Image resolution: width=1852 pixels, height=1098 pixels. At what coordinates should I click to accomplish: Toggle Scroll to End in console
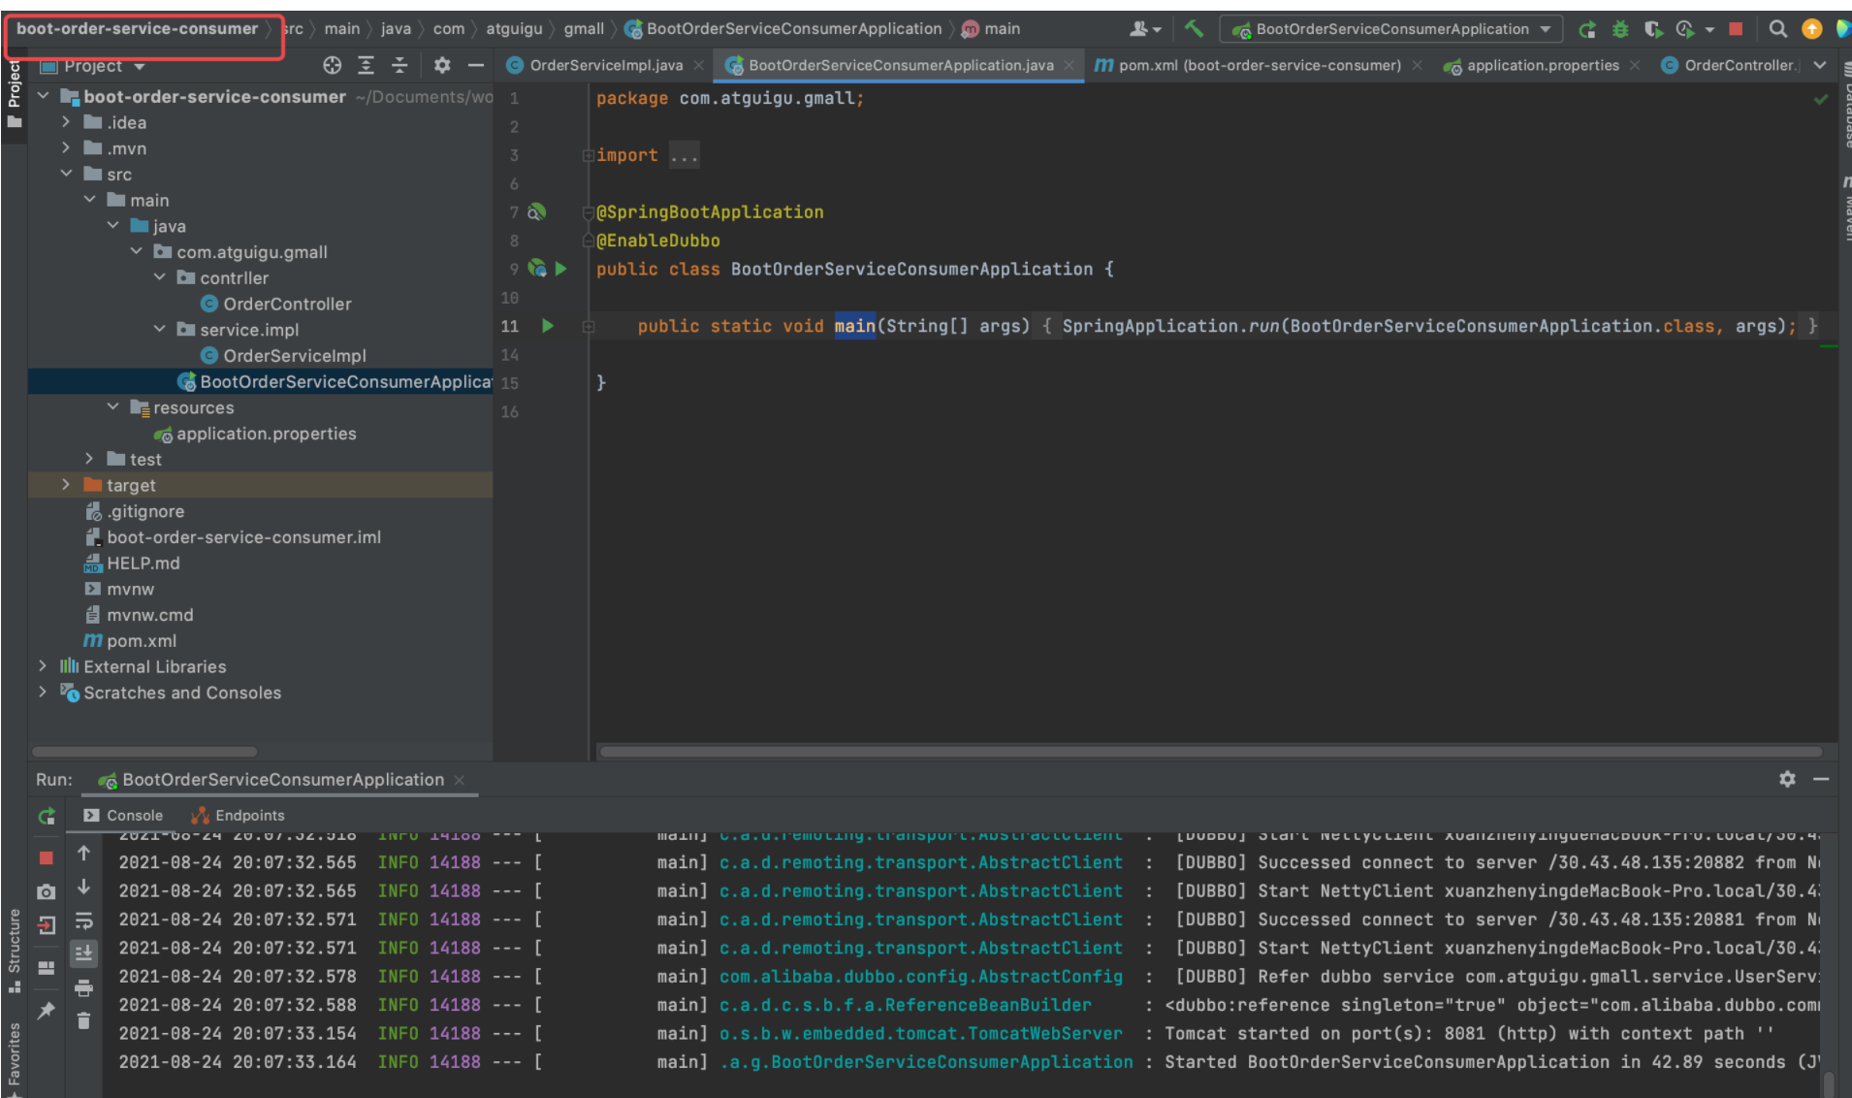84,954
